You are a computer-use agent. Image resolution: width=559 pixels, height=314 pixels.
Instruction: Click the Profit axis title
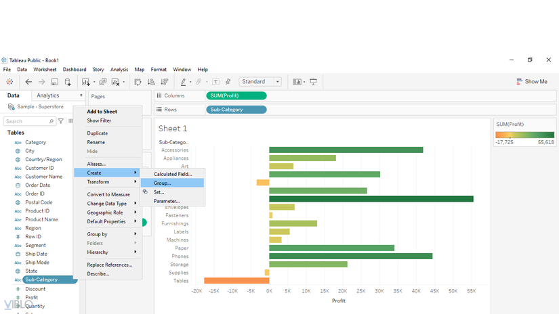(x=339, y=301)
